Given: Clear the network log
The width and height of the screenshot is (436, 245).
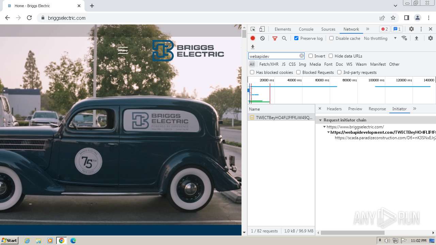Looking at the screenshot, I should [262, 38].
